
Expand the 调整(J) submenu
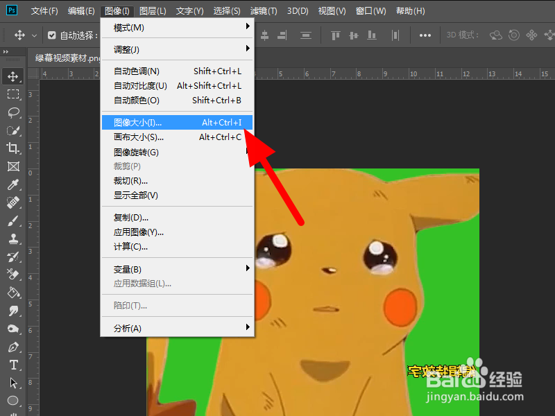click(177, 49)
